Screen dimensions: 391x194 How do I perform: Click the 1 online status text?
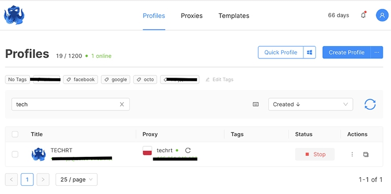click(101, 56)
